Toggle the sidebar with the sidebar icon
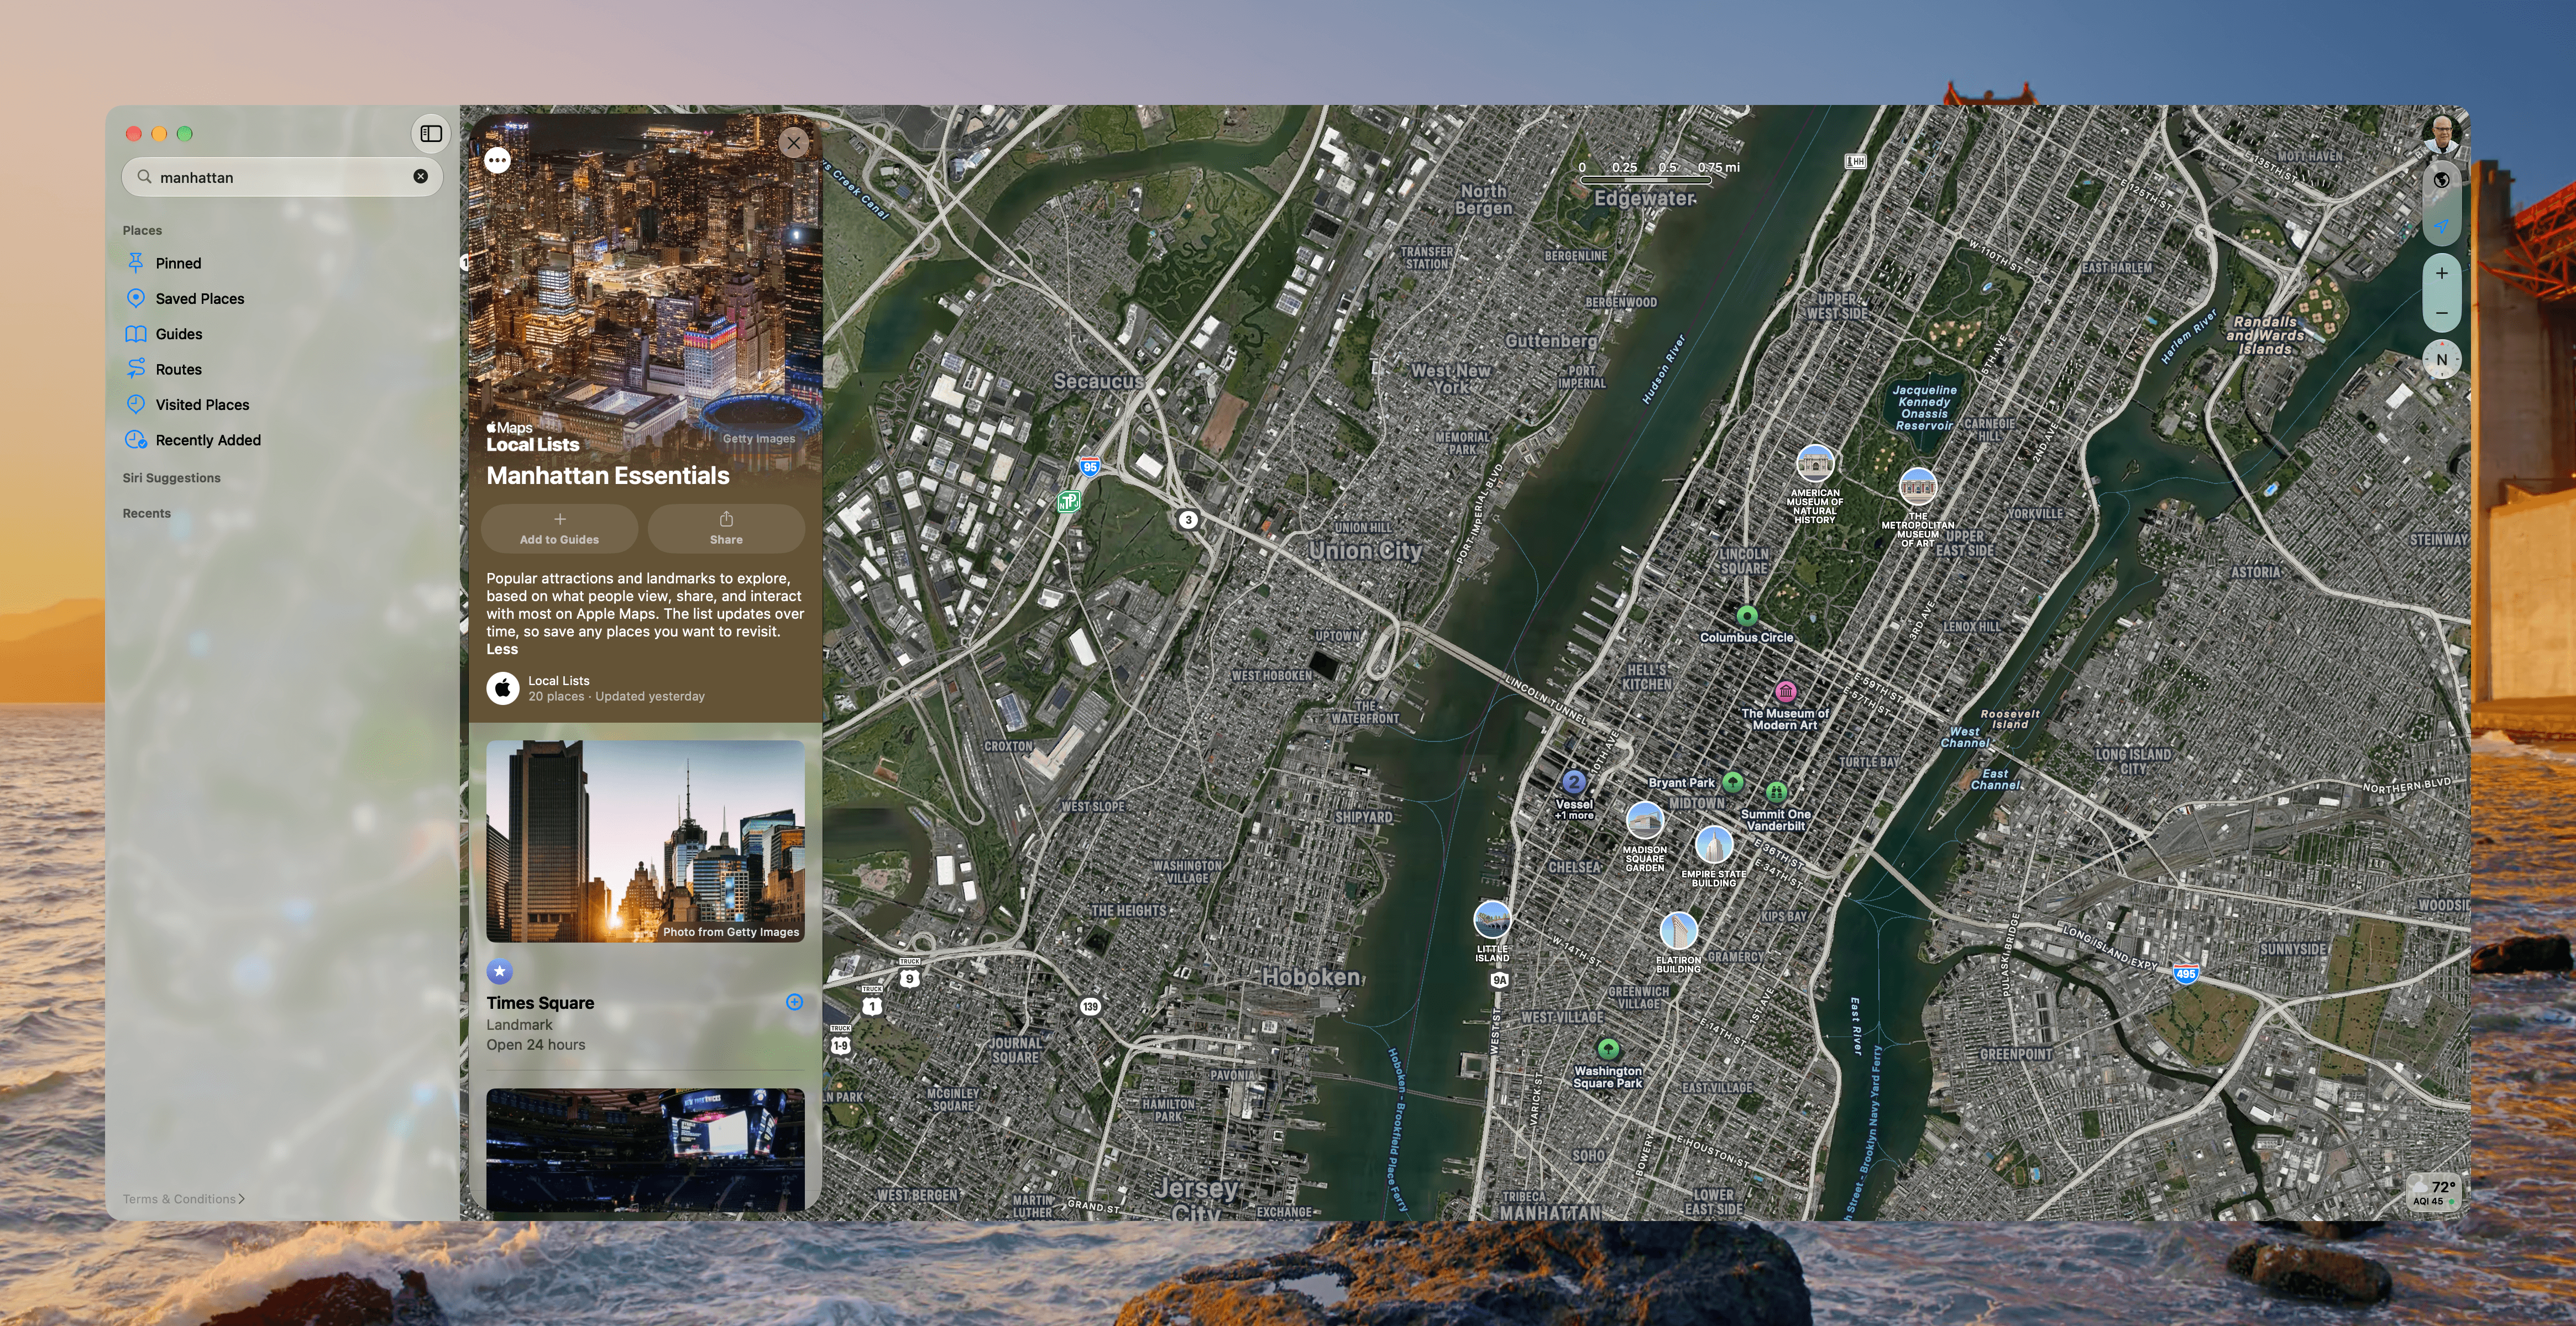The image size is (2576, 1326). coord(431,134)
